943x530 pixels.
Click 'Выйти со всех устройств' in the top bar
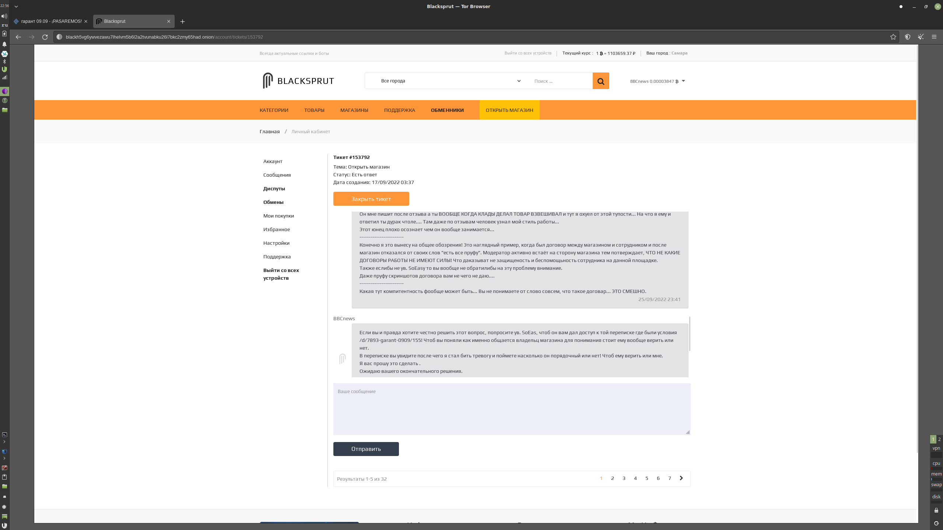tap(528, 53)
